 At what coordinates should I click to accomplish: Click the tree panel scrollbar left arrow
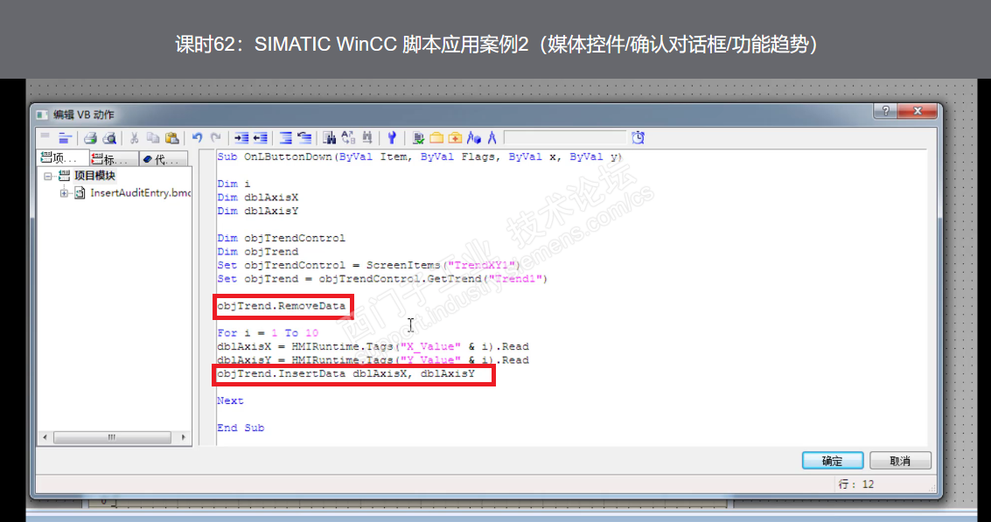[x=45, y=437]
